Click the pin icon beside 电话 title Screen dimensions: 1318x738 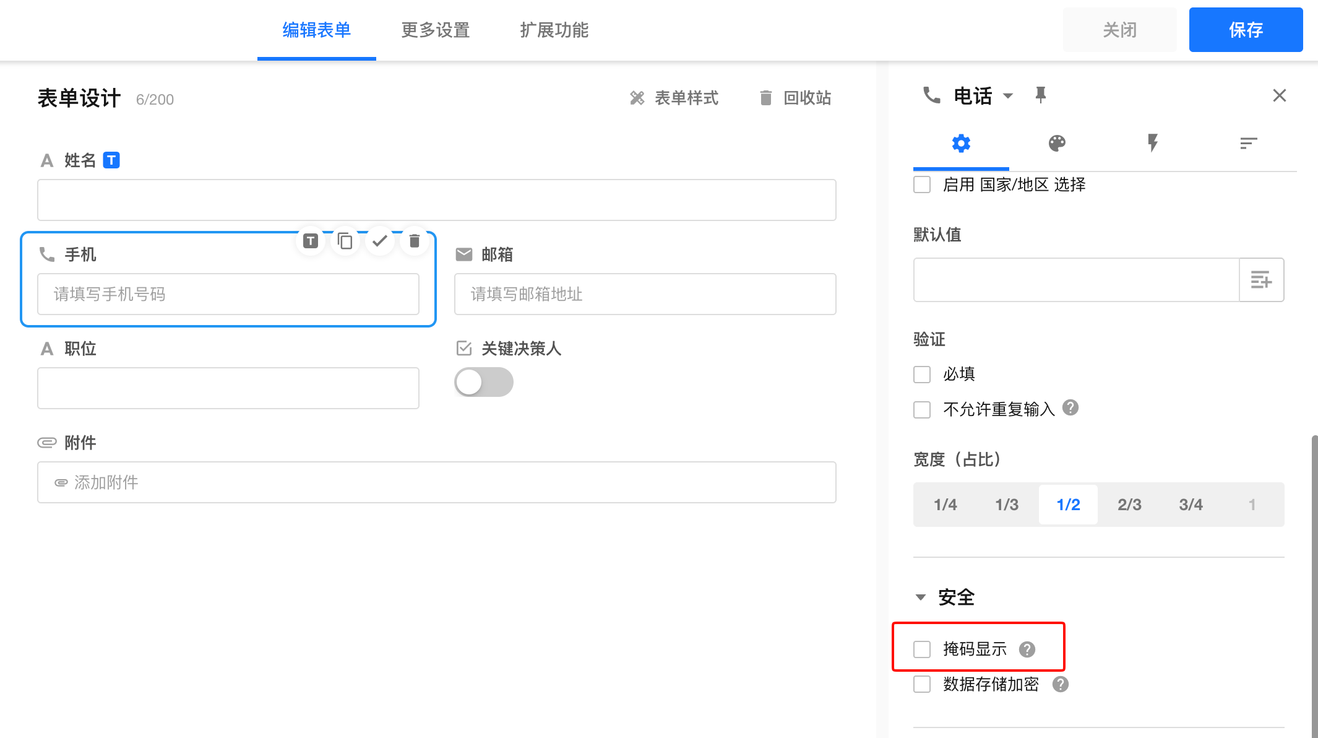point(1040,95)
